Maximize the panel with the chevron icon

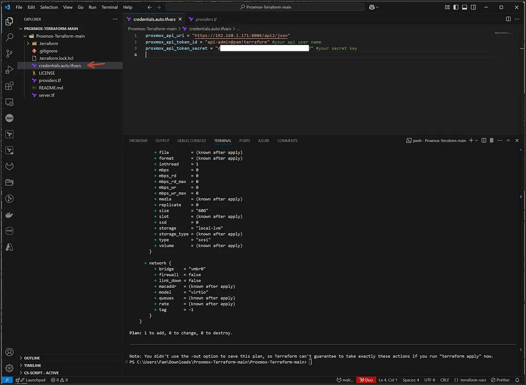(x=508, y=140)
